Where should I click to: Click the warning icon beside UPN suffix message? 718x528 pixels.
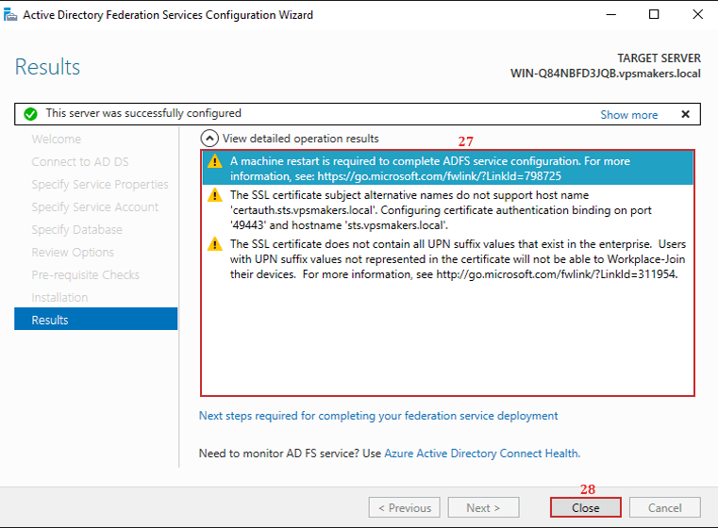tap(215, 244)
